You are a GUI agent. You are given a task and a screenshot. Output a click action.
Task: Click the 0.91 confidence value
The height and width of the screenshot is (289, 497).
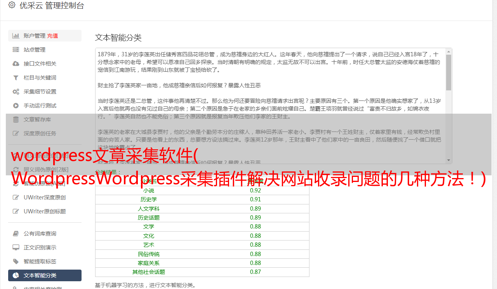pos(255,199)
